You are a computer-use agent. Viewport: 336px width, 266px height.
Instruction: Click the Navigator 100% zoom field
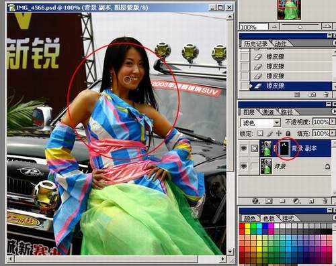coord(253,27)
